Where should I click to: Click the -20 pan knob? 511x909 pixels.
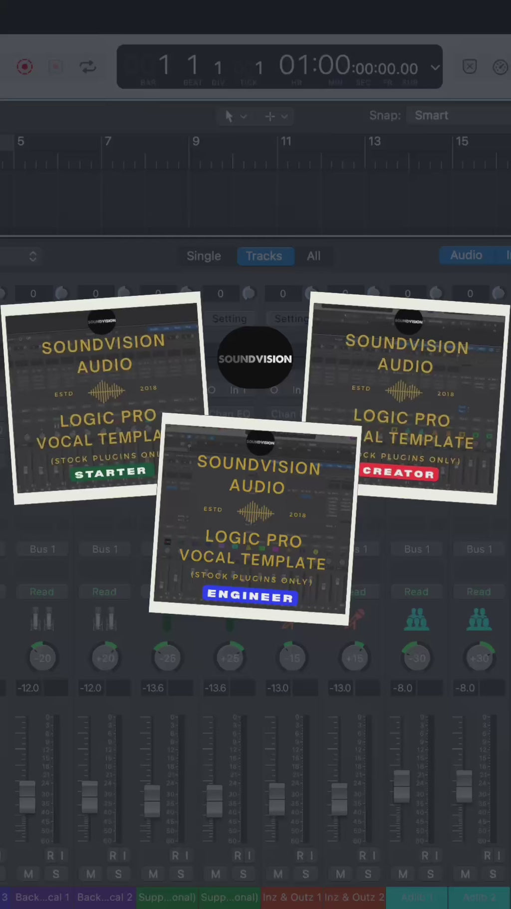point(43,658)
